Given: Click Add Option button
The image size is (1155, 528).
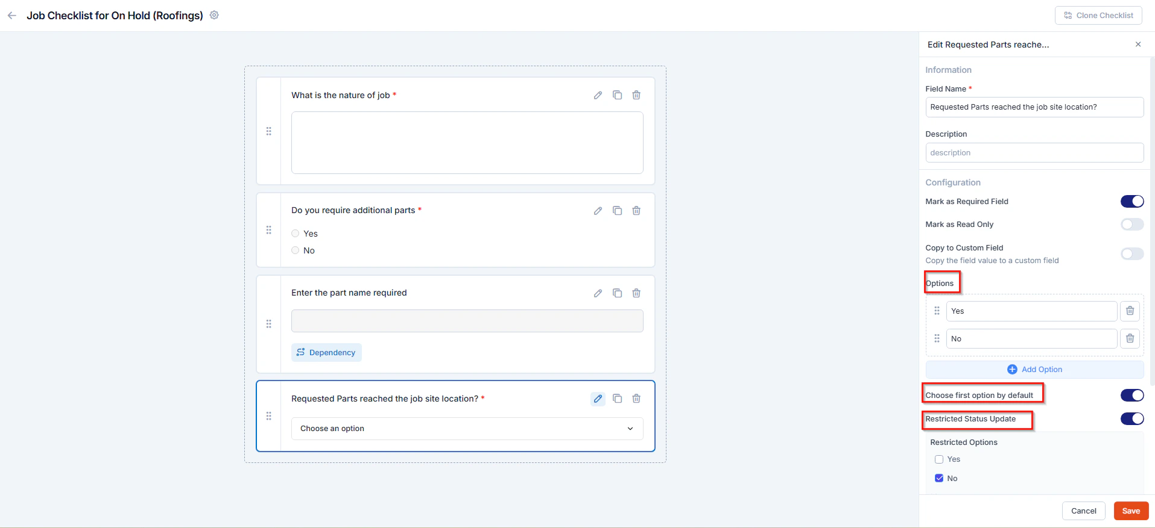Looking at the screenshot, I should click(x=1034, y=370).
